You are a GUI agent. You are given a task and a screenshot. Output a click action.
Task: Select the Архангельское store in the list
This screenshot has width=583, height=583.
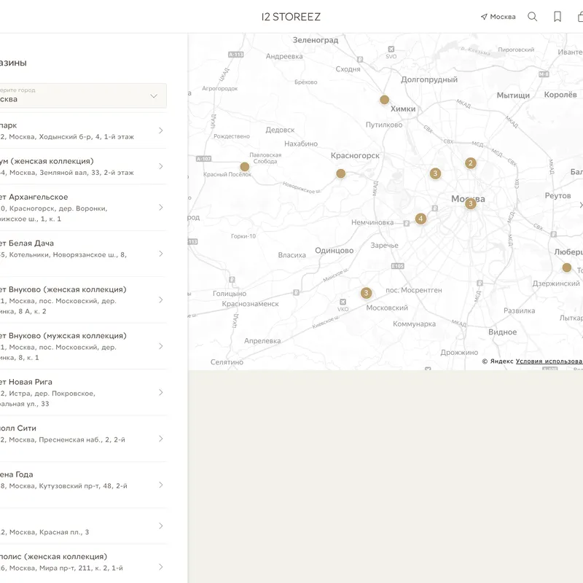(x=73, y=207)
